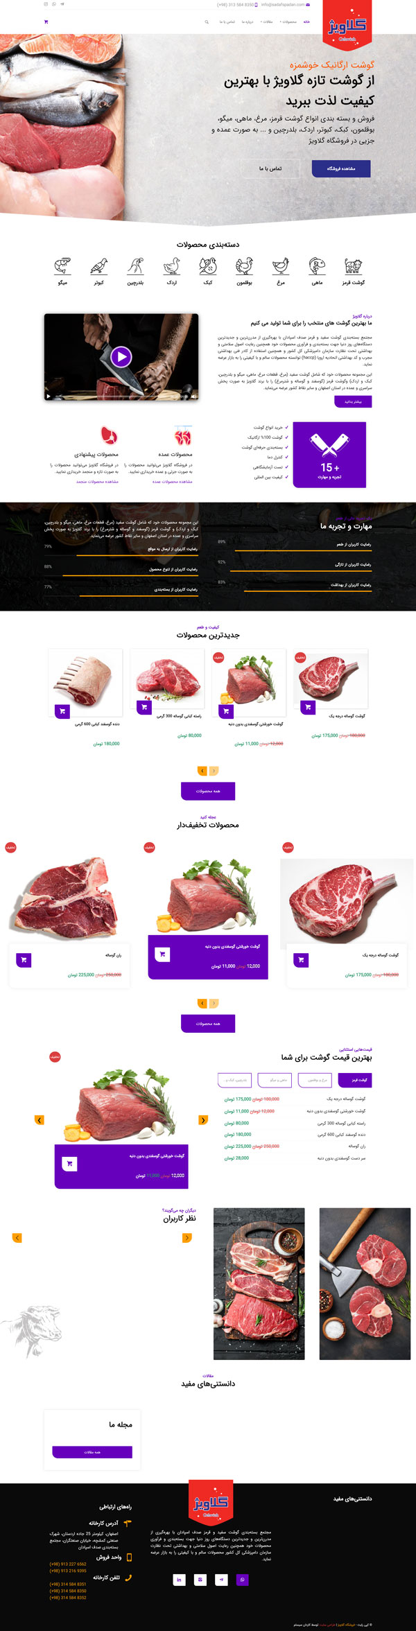Switch to مرغ و بوقلمون price tab
This screenshot has height=1631, width=416.
(x=315, y=1080)
